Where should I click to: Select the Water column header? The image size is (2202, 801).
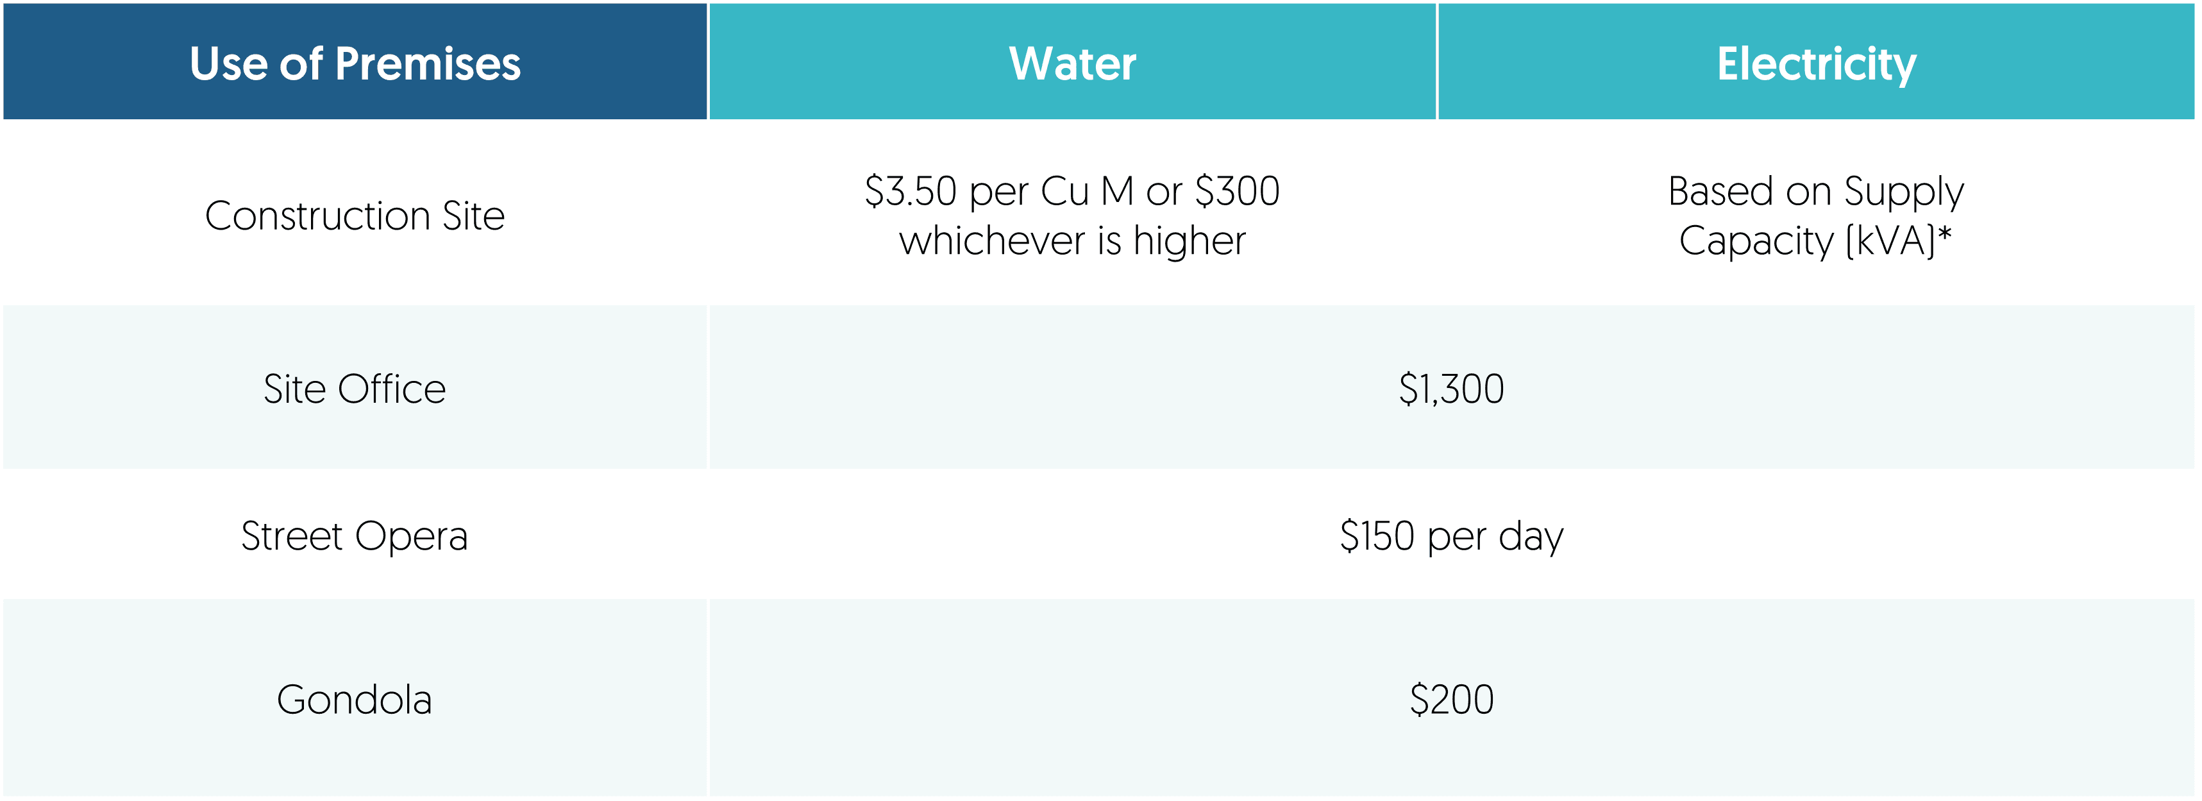(1072, 63)
